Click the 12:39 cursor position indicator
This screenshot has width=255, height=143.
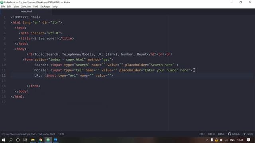point(61,134)
